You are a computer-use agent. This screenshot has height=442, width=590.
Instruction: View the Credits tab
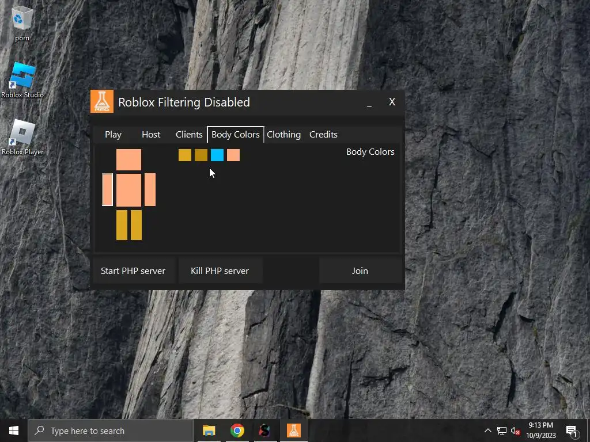[x=323, y=135]
